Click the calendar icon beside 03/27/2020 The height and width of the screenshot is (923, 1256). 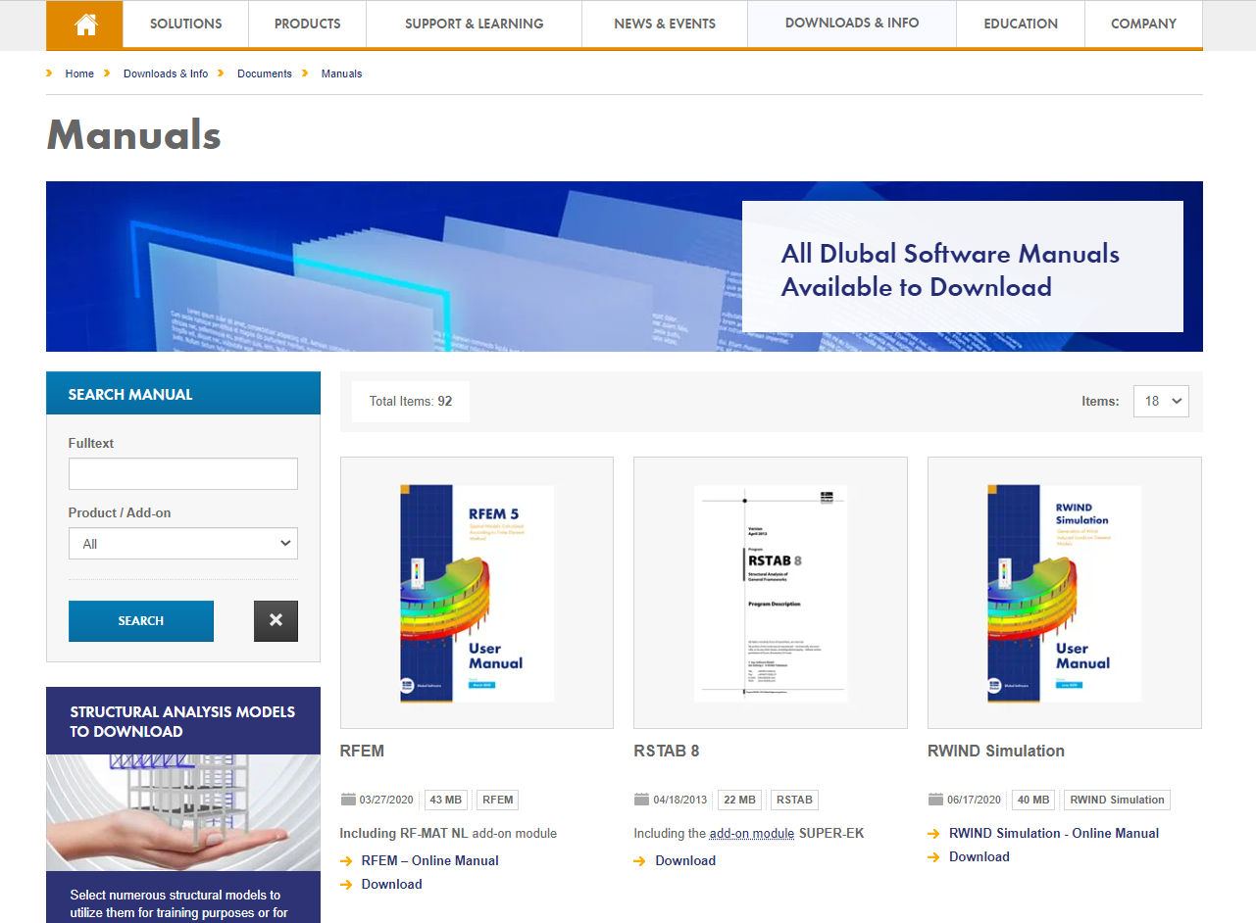[x=348, y=800]
